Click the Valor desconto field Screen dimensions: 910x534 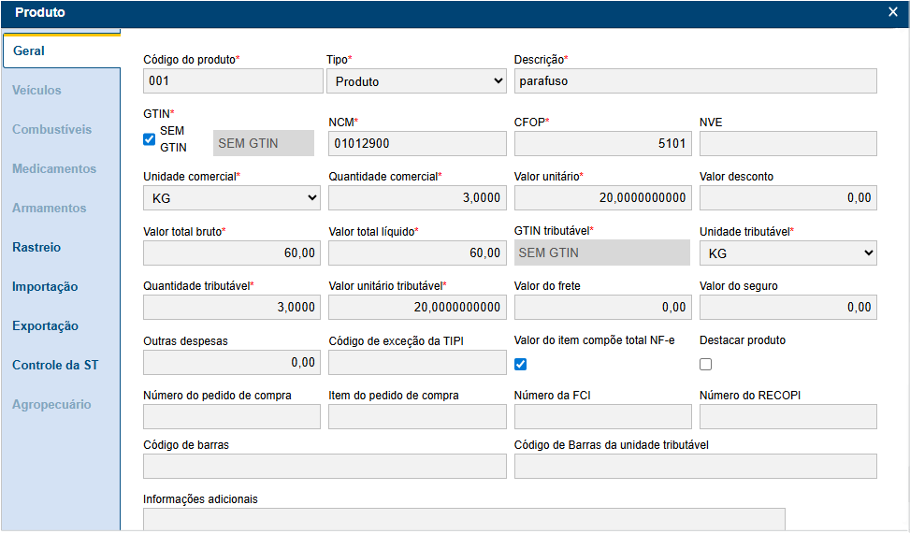(787, 197)
